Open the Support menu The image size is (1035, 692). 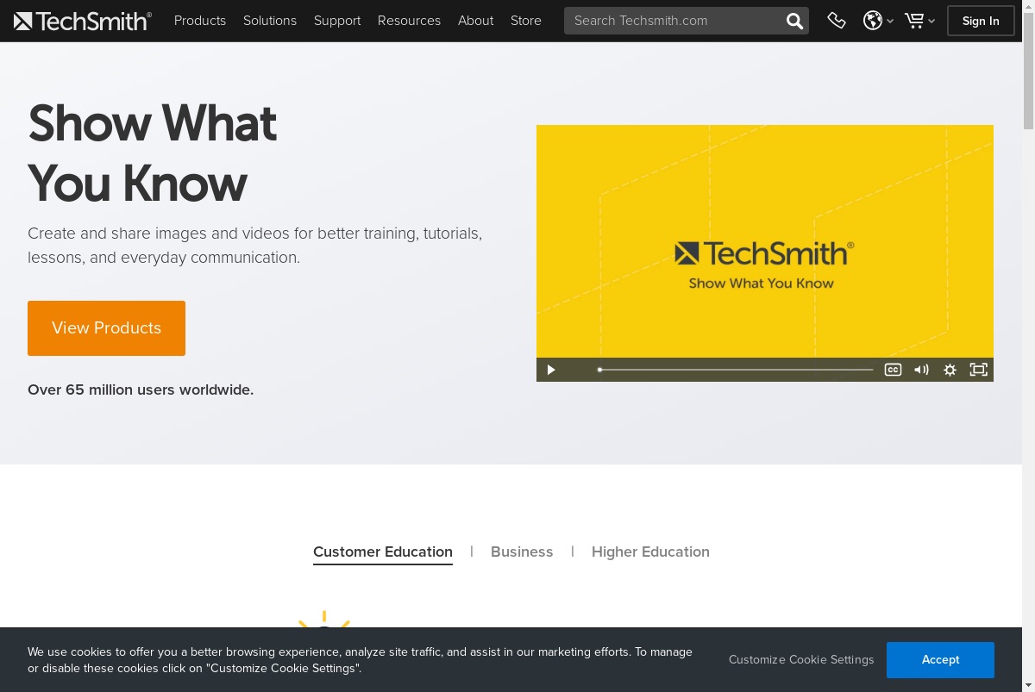[337, 21]
